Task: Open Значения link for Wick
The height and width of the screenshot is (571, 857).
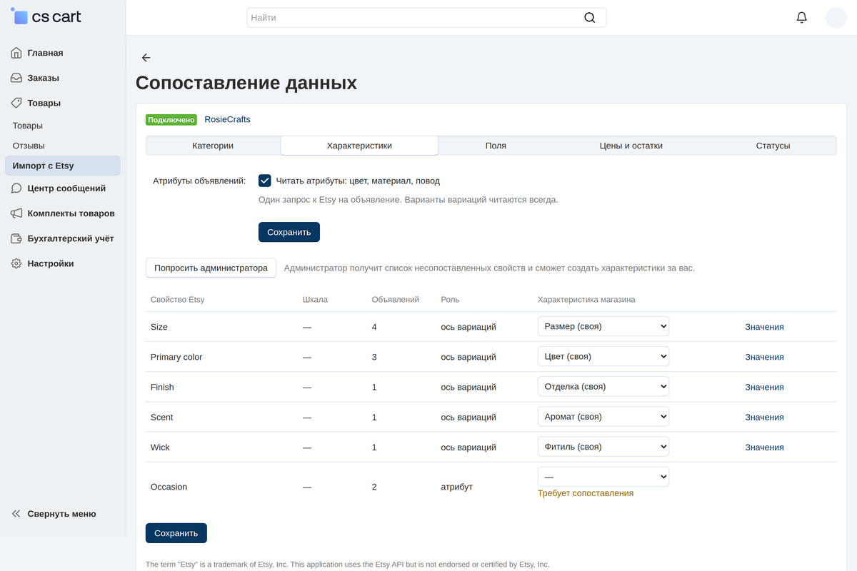Action: pyautogui.click(x=764, y=448)
